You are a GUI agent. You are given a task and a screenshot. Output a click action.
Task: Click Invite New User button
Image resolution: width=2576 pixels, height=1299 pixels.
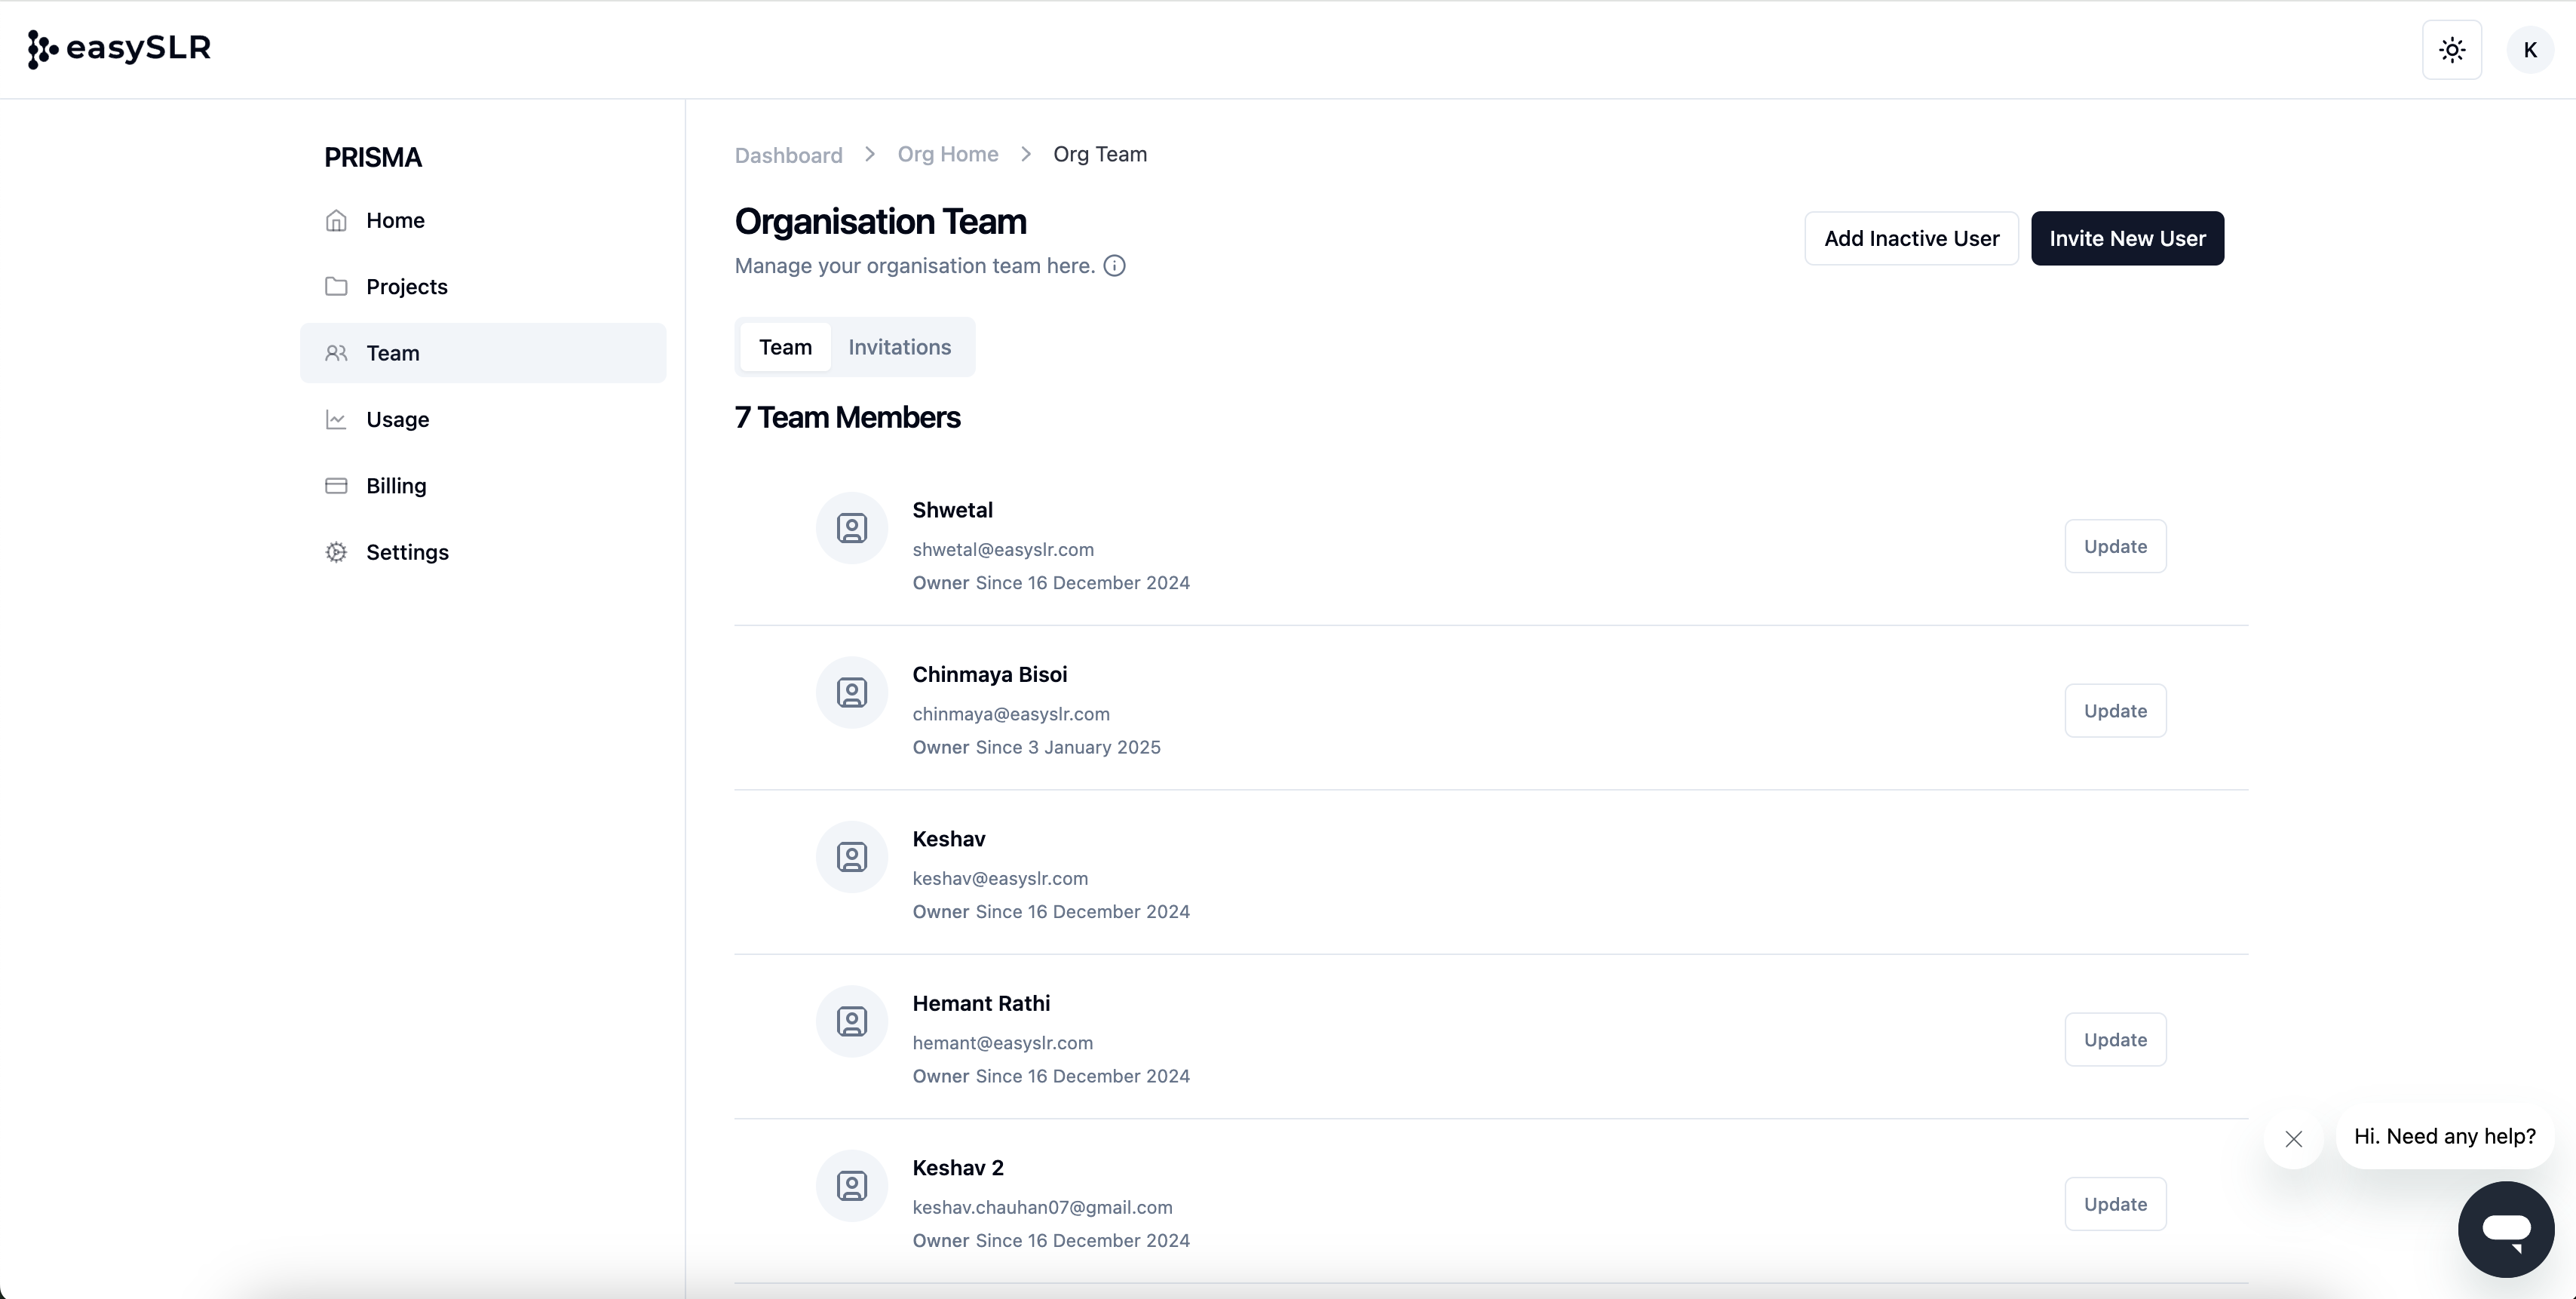2127,238
